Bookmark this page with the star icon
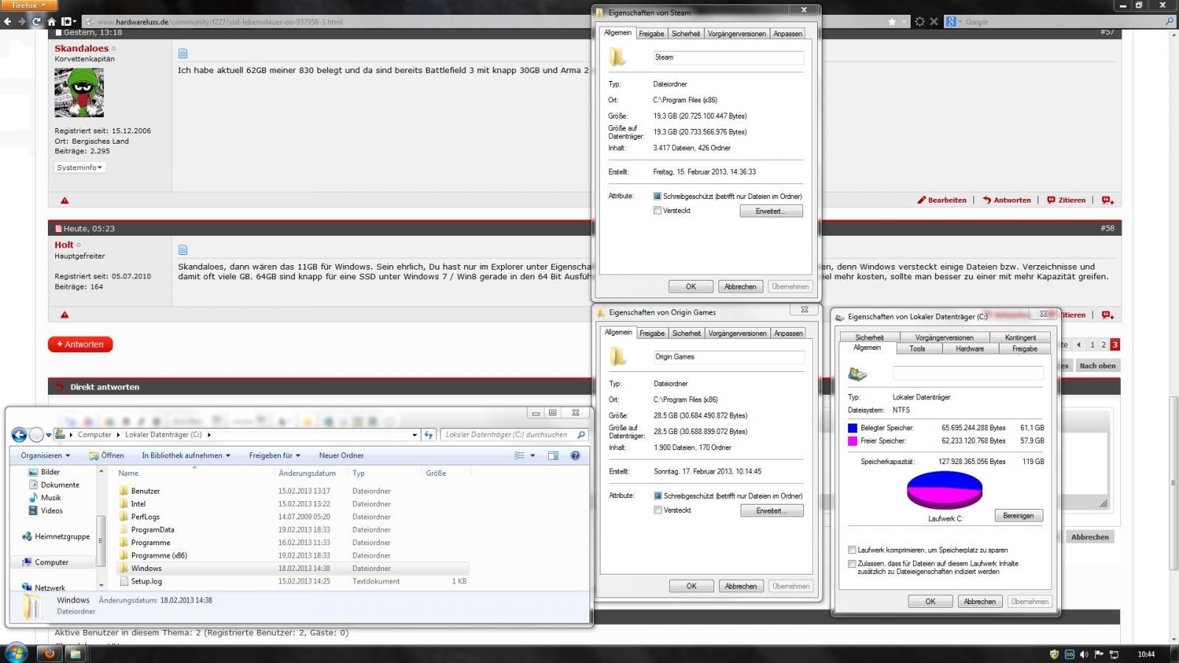This screenshot has width=1179, height=663. 892,21
